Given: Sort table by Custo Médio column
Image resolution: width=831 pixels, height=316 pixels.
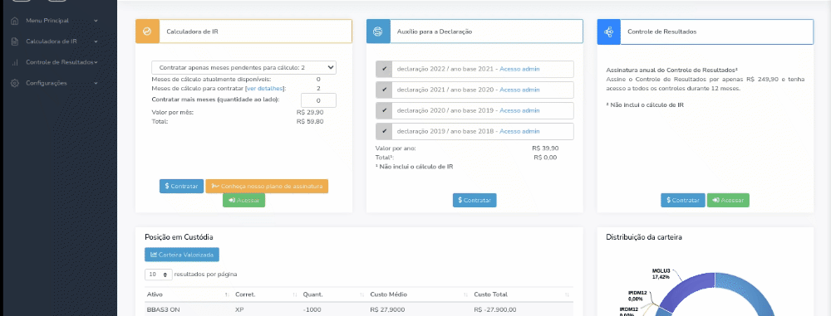Looking at the screenshot, I should coord(418,294).
